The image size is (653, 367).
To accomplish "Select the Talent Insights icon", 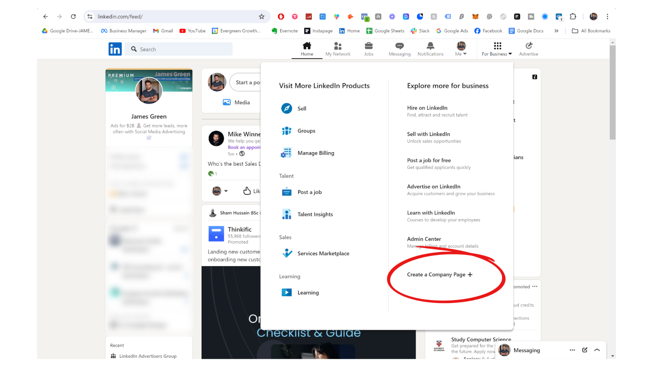I will coord(287,214).
